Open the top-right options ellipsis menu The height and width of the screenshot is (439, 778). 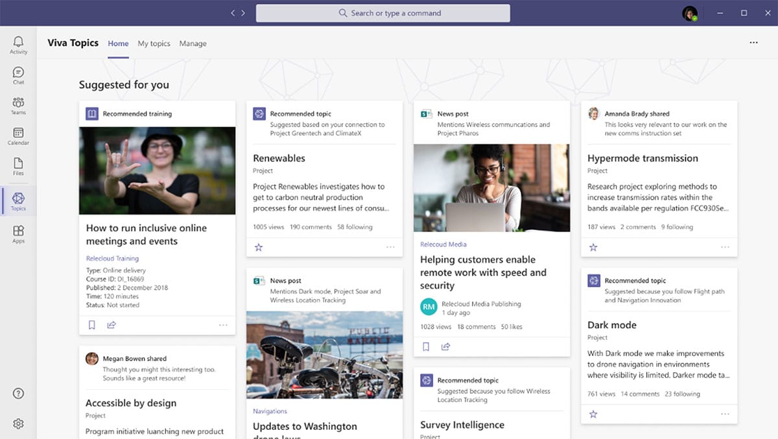click(x=753, y=42)
